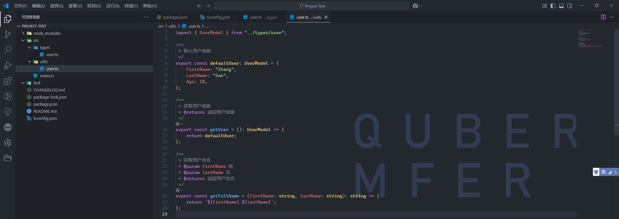This screenshot has width=619, height=219.
Task: Click the user.ts breadcrumb segment
Action: (x=194, y=26)
